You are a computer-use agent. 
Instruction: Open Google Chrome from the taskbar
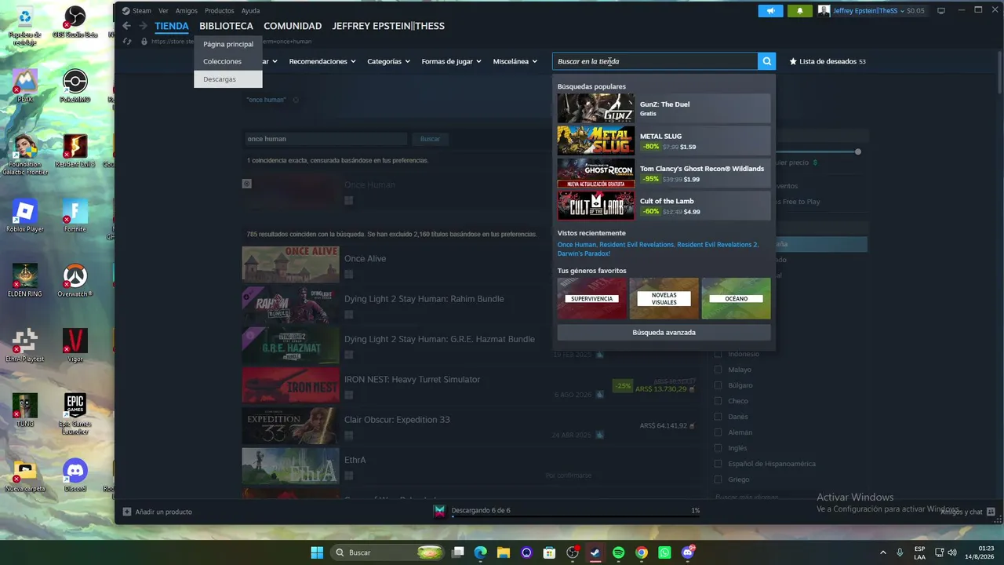tap(642, 552)
